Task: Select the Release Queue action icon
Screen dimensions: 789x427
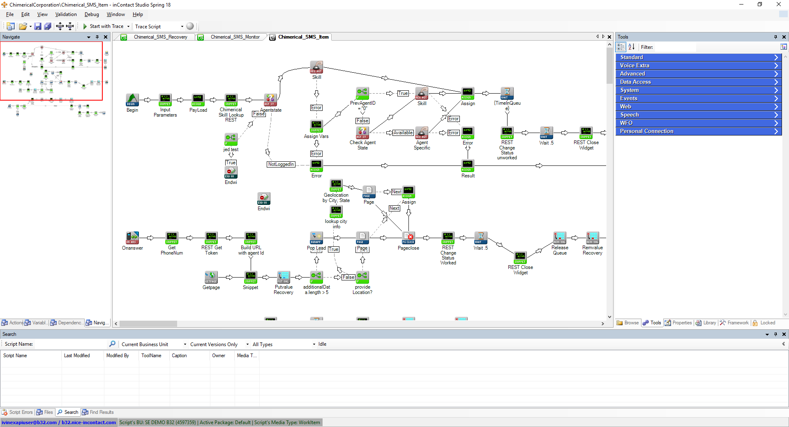Action: coord(560,238)
